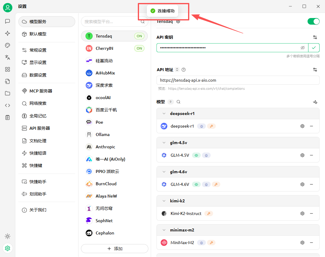Remove the GLM-4.6V model
The image size is (325, 257).
pos(311,184)
